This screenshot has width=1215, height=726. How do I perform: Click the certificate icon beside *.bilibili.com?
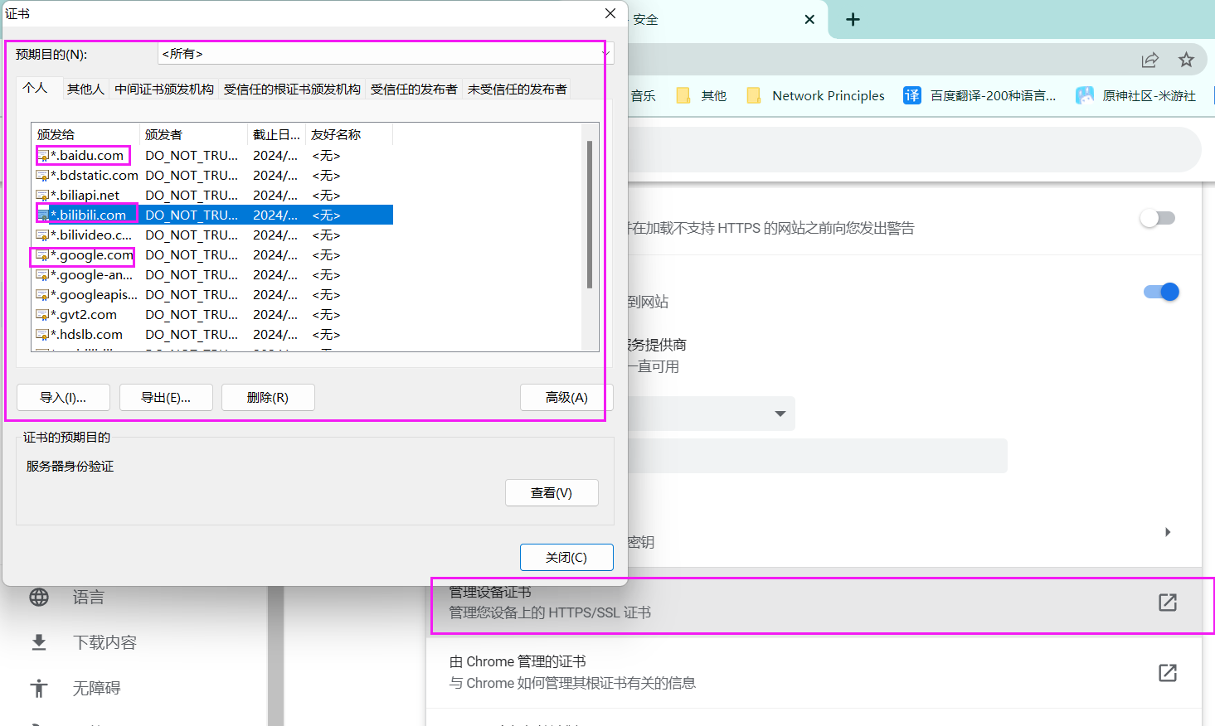[x=42, y=215]
